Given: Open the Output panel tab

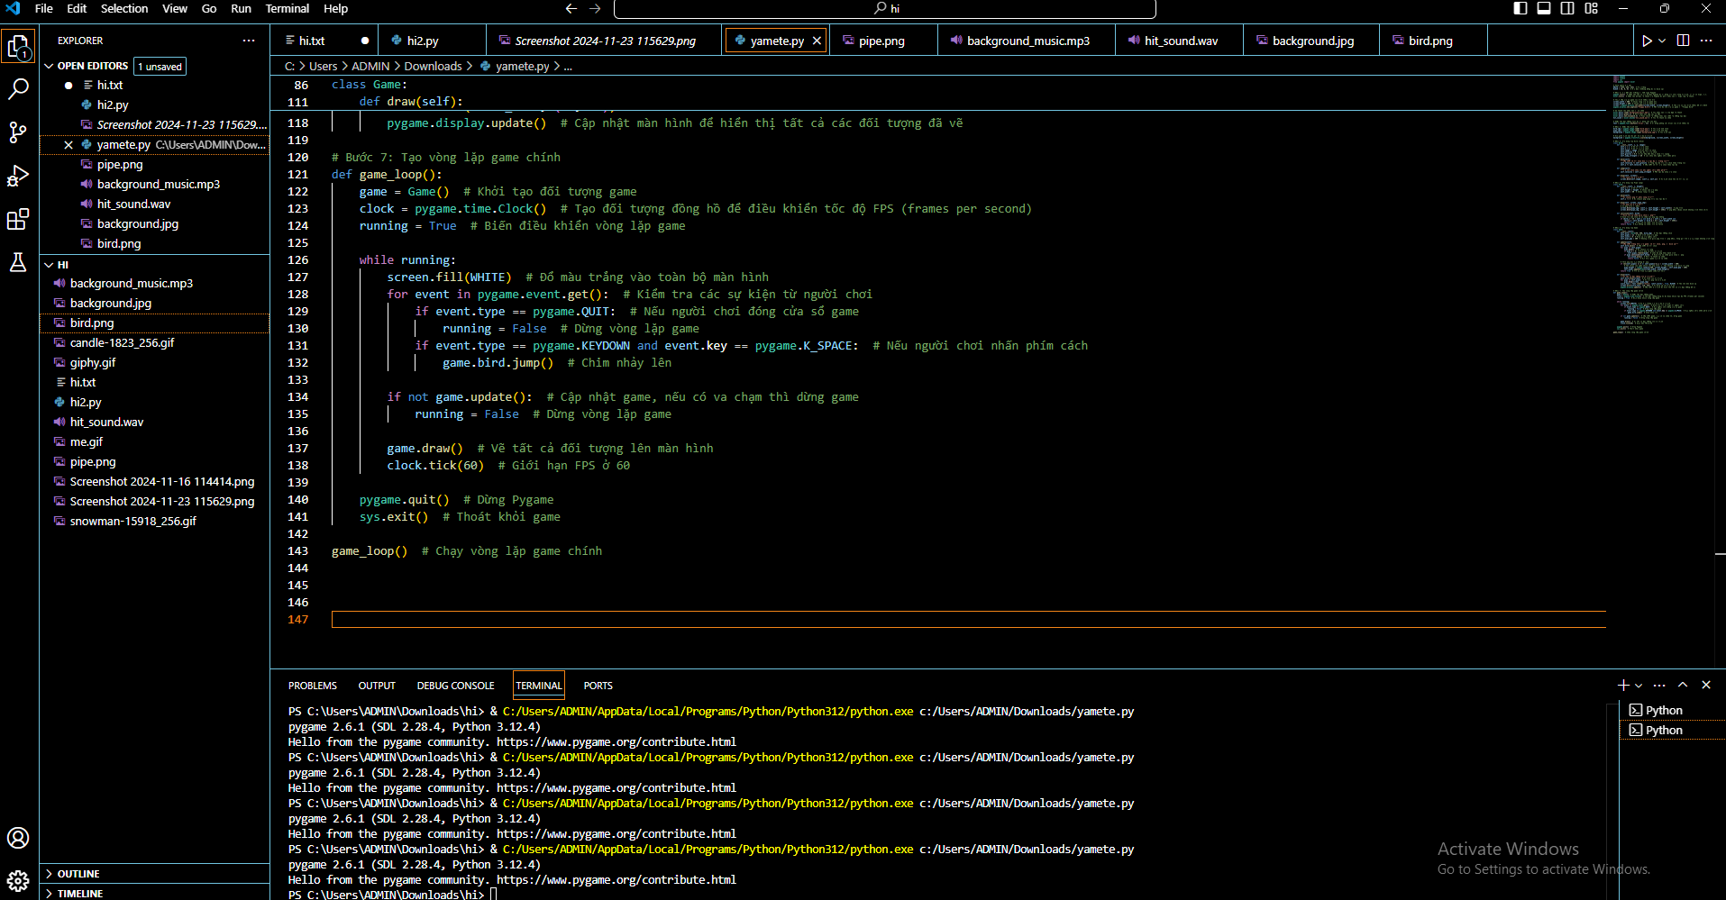Looking at the screenshot, I should [377, 686].
